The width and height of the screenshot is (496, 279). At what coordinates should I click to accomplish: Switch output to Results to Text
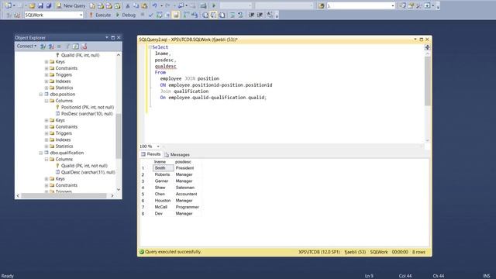[x=205, y=15]
